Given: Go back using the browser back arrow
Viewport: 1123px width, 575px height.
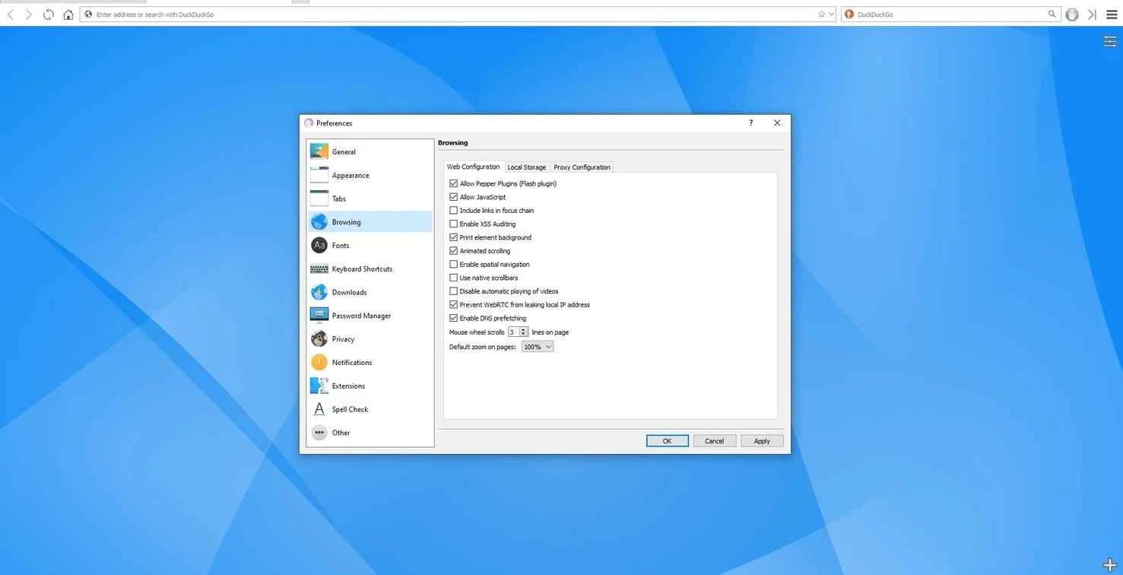Looking at the screenshot, I should 11,14.
